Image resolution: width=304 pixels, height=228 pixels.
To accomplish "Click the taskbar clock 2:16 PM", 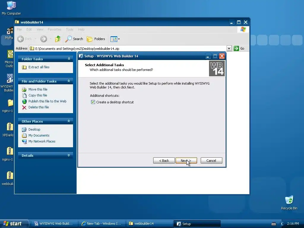I will [293, 224].
